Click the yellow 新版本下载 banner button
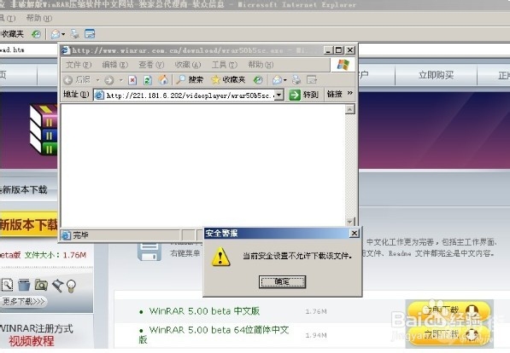 coord(29,224)
